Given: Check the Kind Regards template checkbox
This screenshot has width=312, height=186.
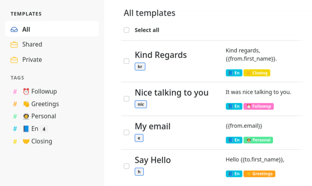Looking at the screenshot, I should pyautogui.click(x=127, y=61).
